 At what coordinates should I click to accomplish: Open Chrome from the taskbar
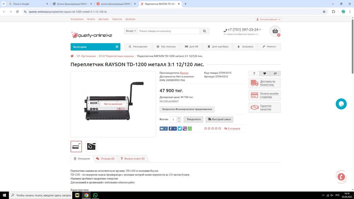click(86, 195)
